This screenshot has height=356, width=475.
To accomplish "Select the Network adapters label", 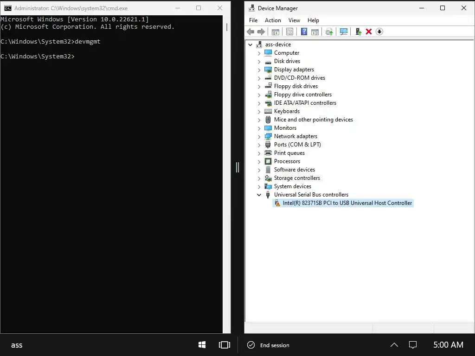I will (x=295, y=136).
